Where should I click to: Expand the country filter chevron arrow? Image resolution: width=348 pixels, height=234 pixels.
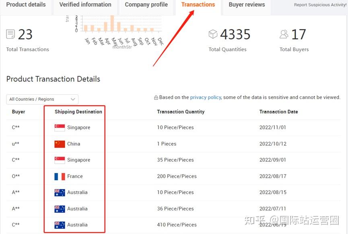pyautogui.click(x=73, y=99)
